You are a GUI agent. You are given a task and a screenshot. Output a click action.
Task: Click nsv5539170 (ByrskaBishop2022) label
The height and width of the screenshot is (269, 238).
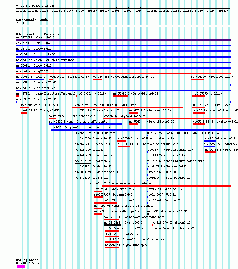72,116
